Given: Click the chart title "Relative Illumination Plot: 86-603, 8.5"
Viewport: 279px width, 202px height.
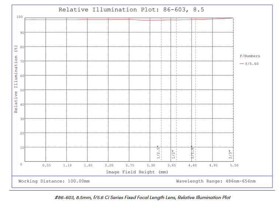Looking at the screenshot, I should click(131, 9).
